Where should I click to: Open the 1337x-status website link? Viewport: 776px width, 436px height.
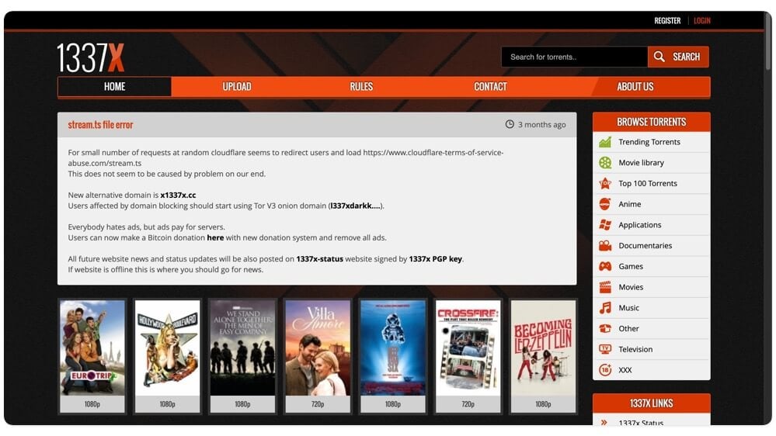click(320, 259)
